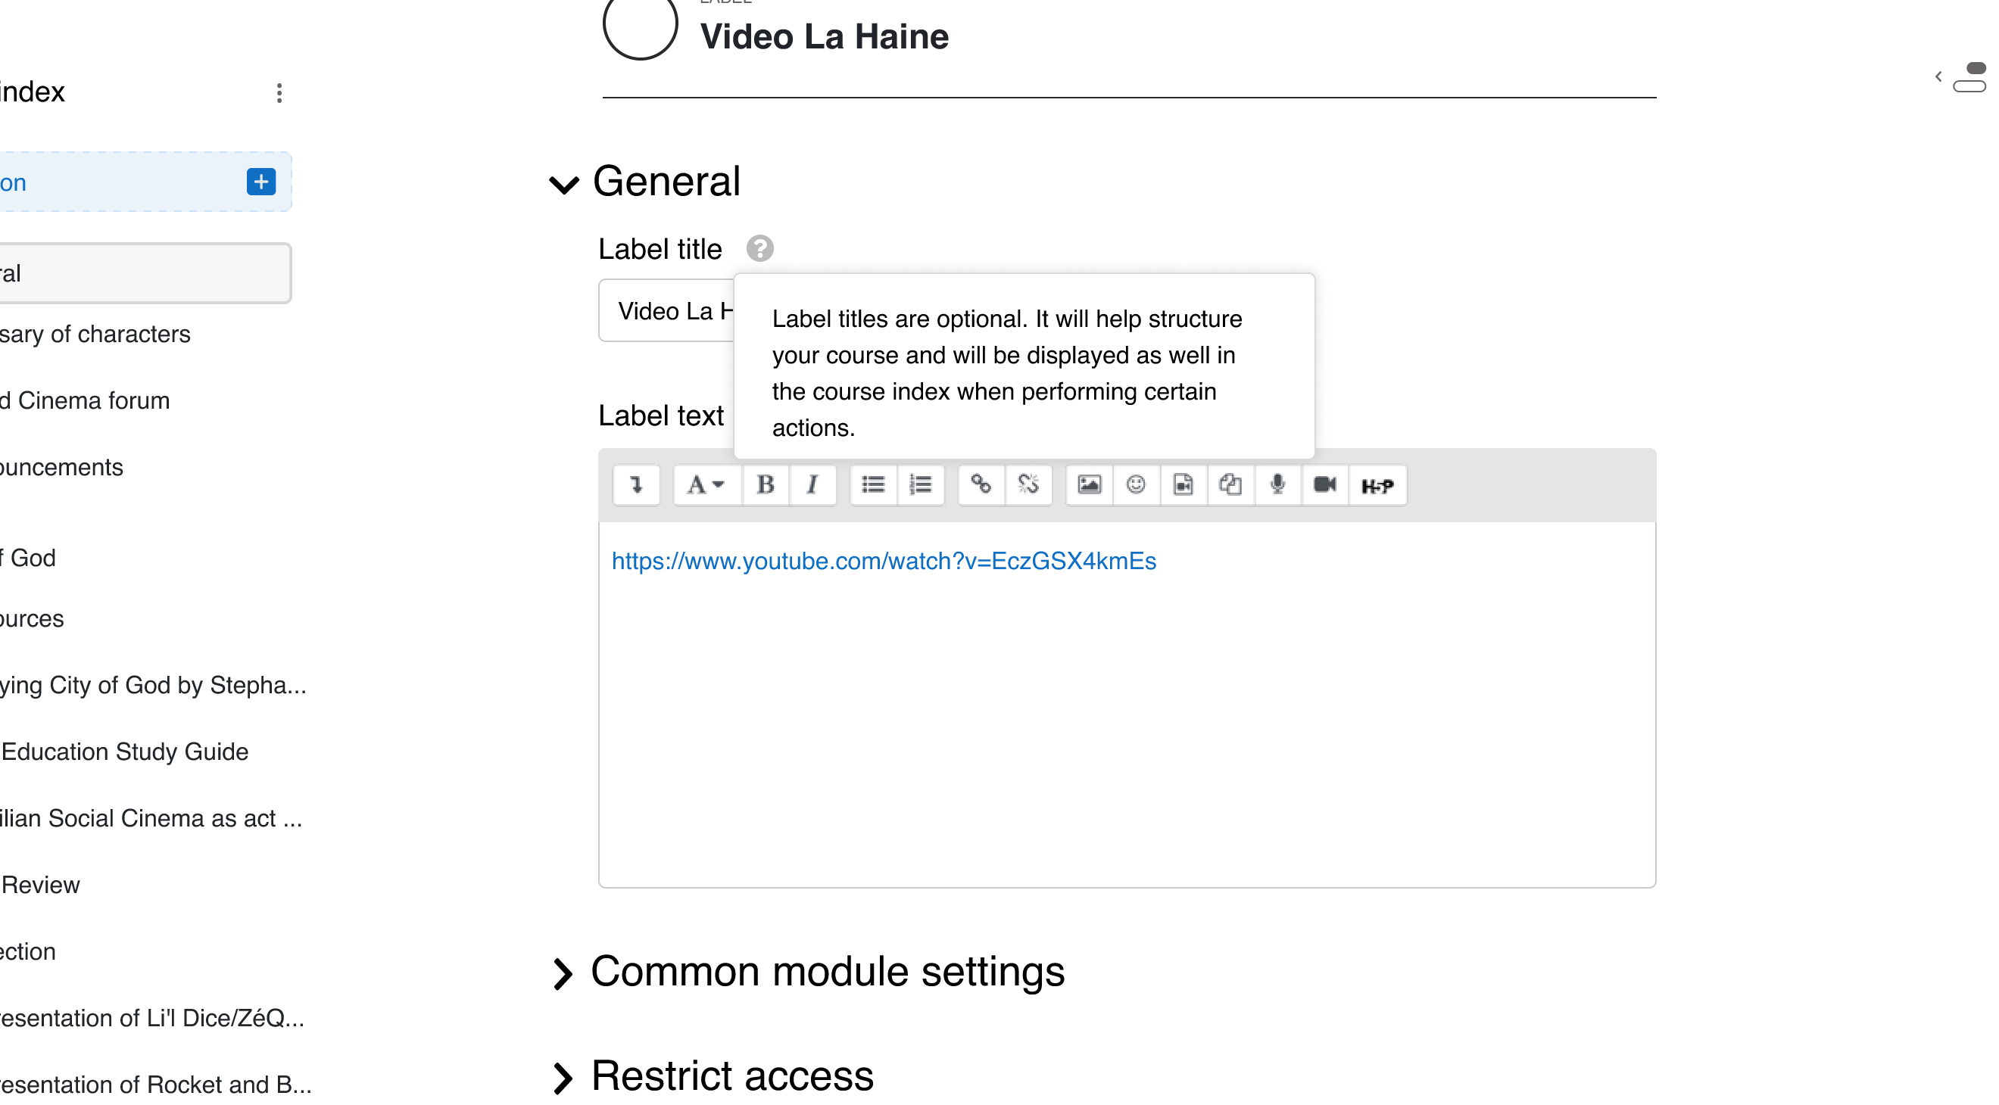The image size is (1999, 1105).
Task: Record video with the camera icon
Action: [1325, 484]
